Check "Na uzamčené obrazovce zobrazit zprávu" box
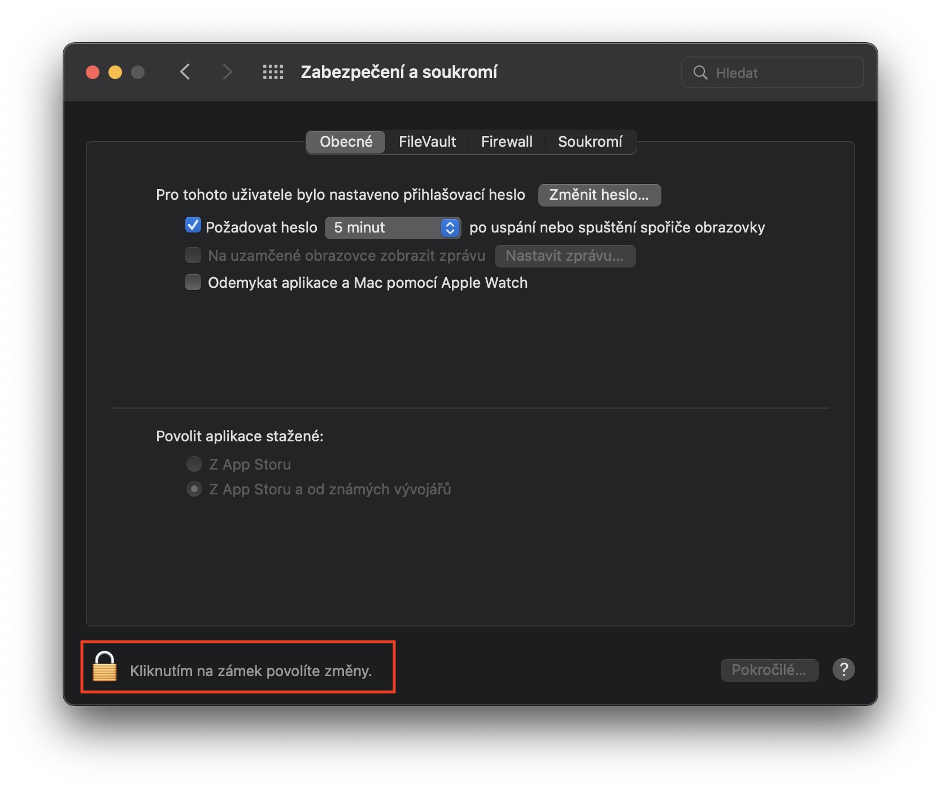This screenshot has width=941, height=789. click(193, 255)
